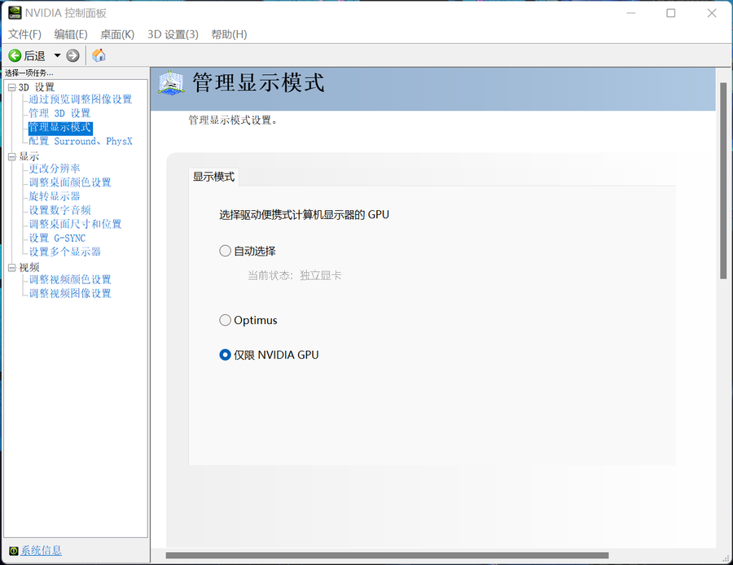This screenshot has width=733, height=565.
Task: Select the Optimus radio button
Action: [226, 320]
